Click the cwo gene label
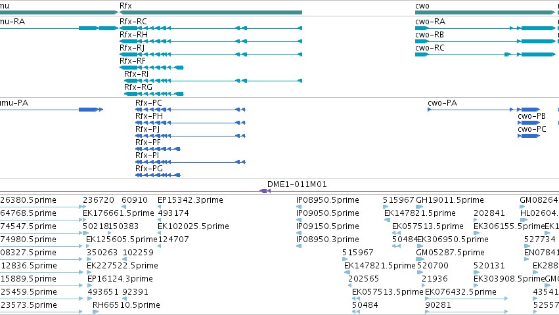 422,6
